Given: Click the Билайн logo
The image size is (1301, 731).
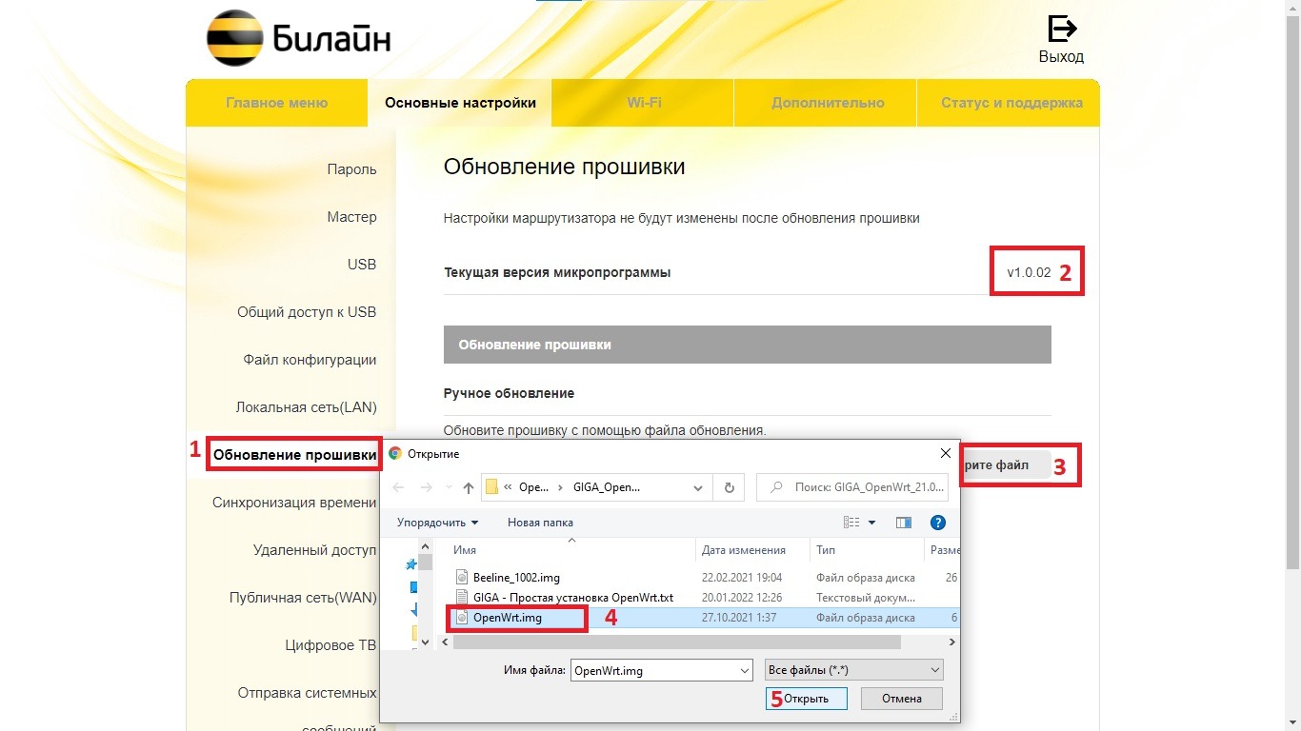Looking at the screenshot, I should 299,39.
